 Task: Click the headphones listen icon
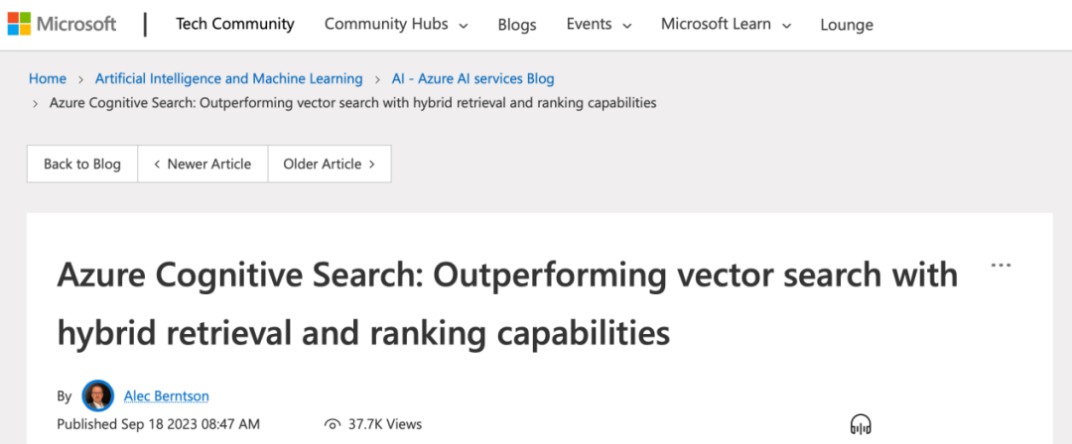coord(861,424)
